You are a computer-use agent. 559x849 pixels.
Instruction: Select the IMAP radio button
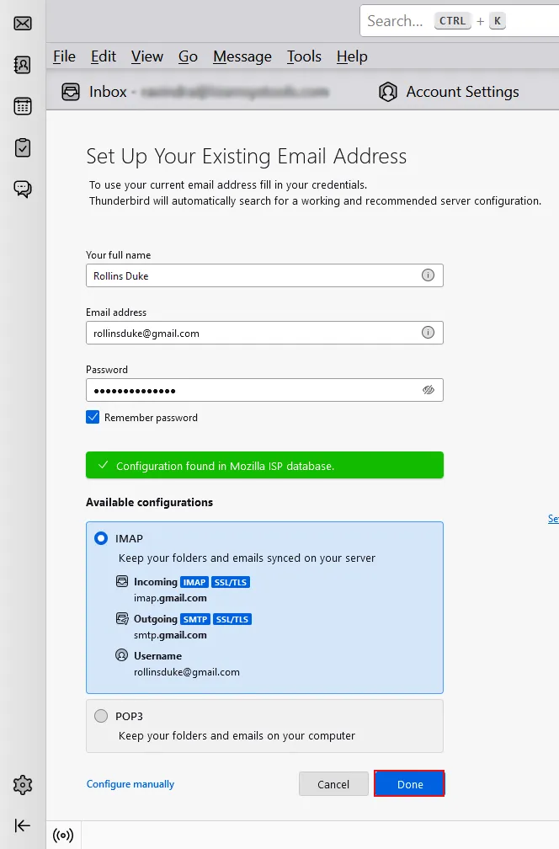[101, 538]
